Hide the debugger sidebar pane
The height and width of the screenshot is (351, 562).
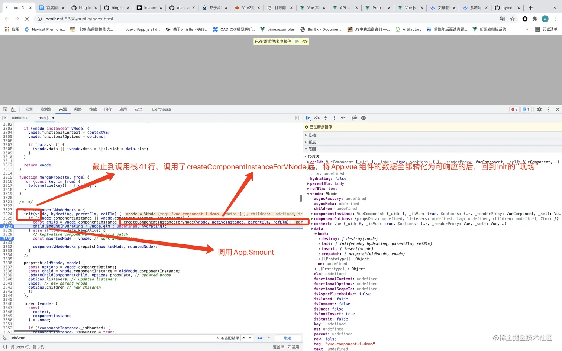[298, 118]
